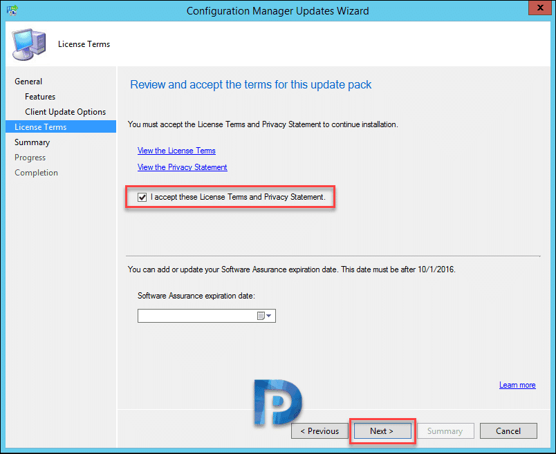Viewport: 556px width, 454px height.
Task: Close the Configuration Manager Updates Wizard window
Action: coord(540,8)
